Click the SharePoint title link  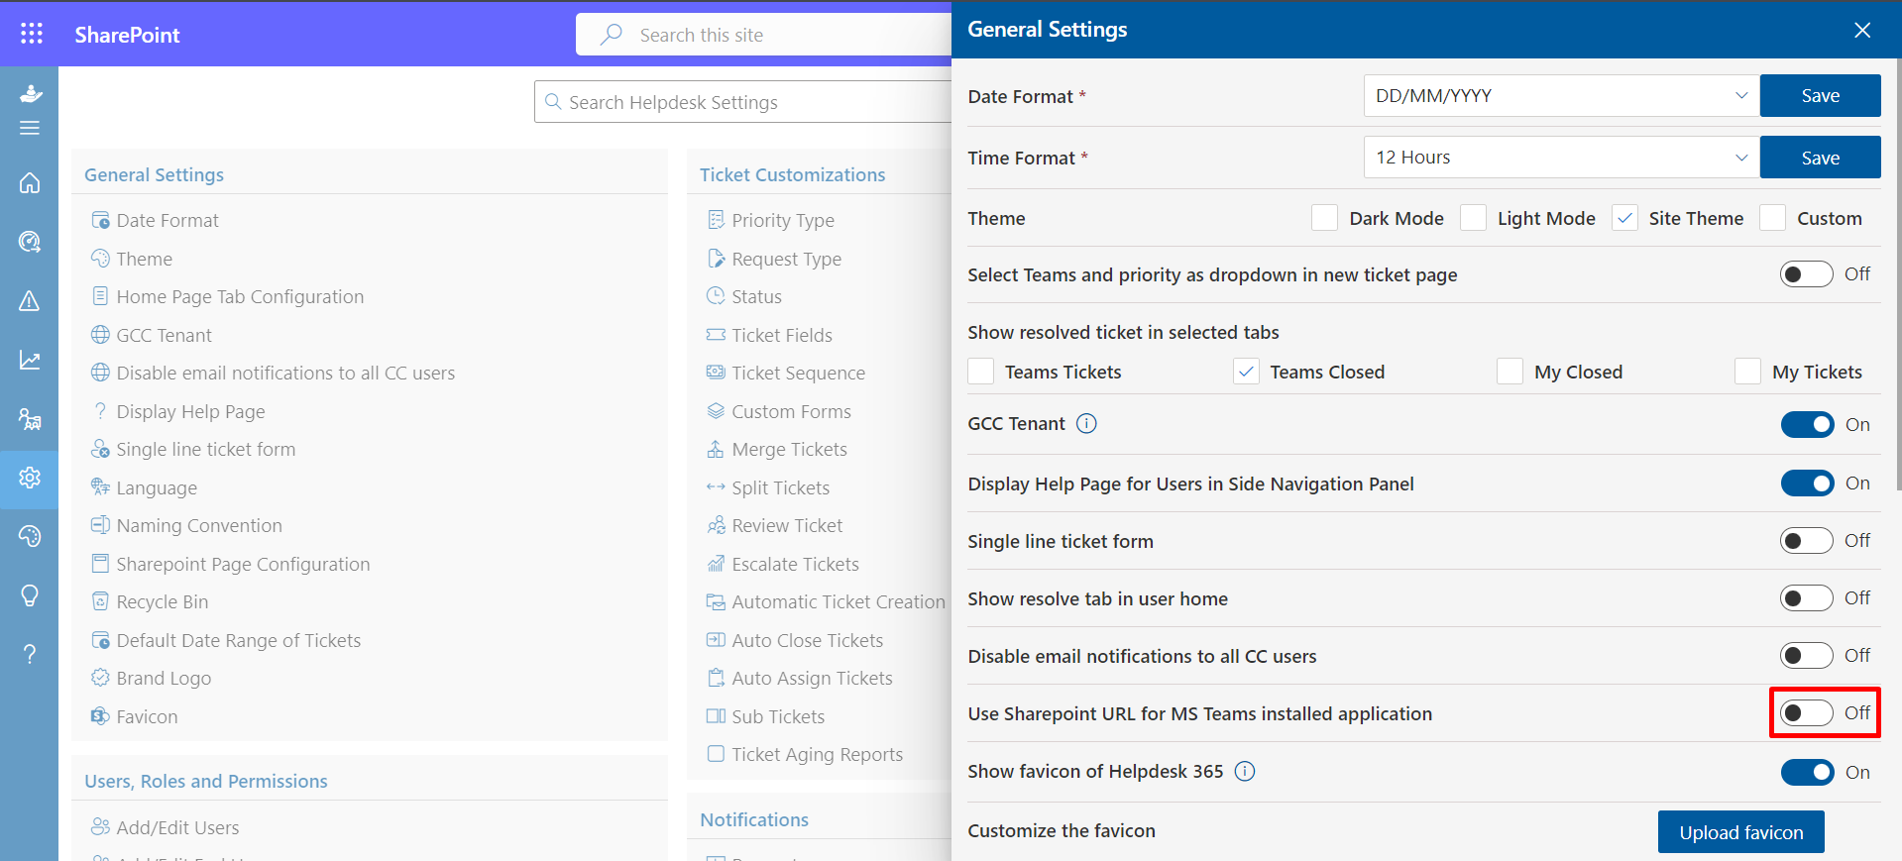pyautogui.click(x=127, y=35)
